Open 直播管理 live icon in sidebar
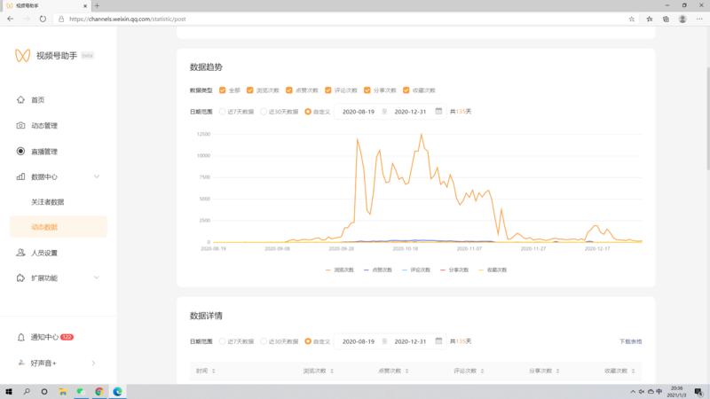This screenshot has width=710, height=399. click(x=20, y=151)
